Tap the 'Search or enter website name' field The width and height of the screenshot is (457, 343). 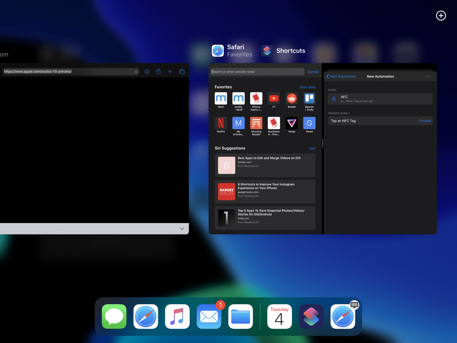point(257,72)
